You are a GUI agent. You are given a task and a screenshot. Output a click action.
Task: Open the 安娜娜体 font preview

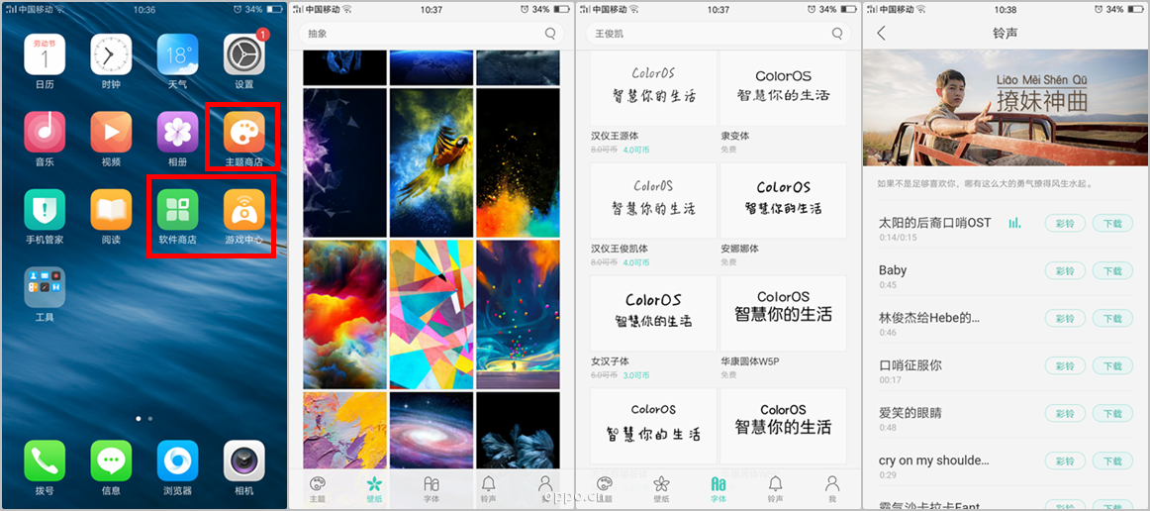[783, 200]
